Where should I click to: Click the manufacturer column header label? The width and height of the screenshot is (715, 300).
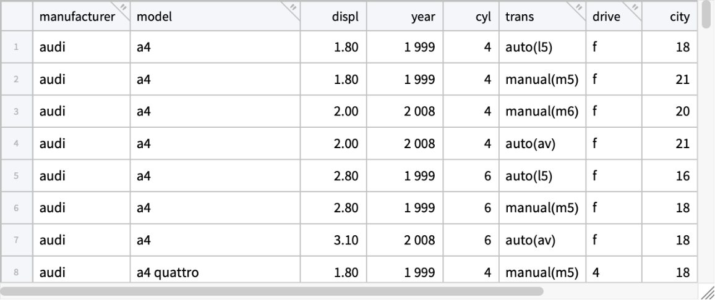77,17
